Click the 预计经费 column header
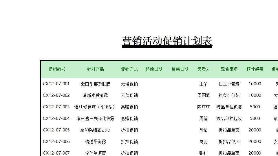The image size is (278, 156). (x=255, y=69)
